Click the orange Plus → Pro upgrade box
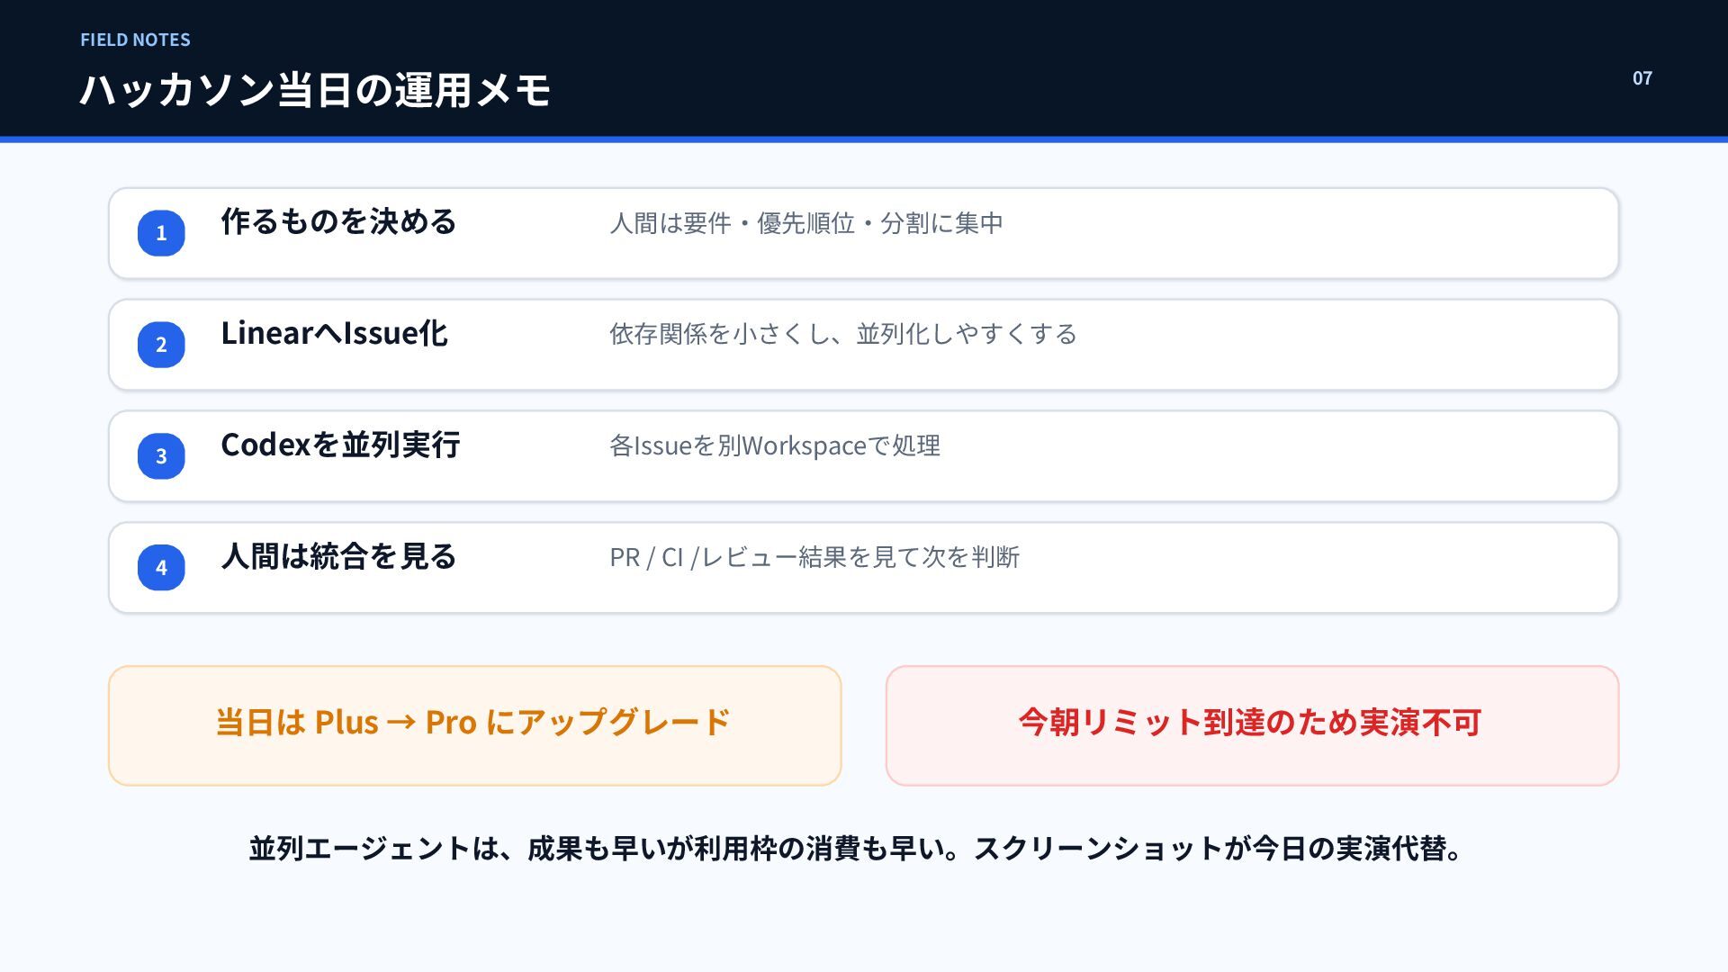Screen dimensions: 1728x972 475,725
